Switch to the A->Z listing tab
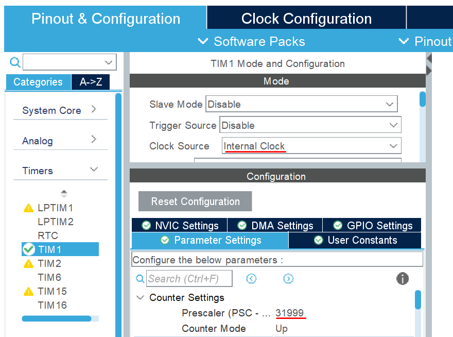The height and width of the screenshot is (337, 453). point(90,81)
